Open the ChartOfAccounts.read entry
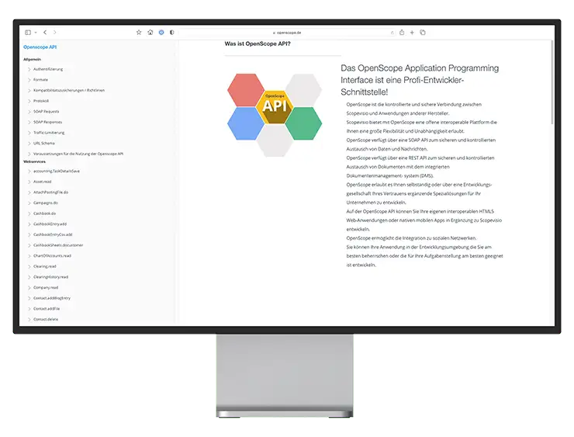The height and width of the screenshot is (437, 574). [x=52, y=255]
